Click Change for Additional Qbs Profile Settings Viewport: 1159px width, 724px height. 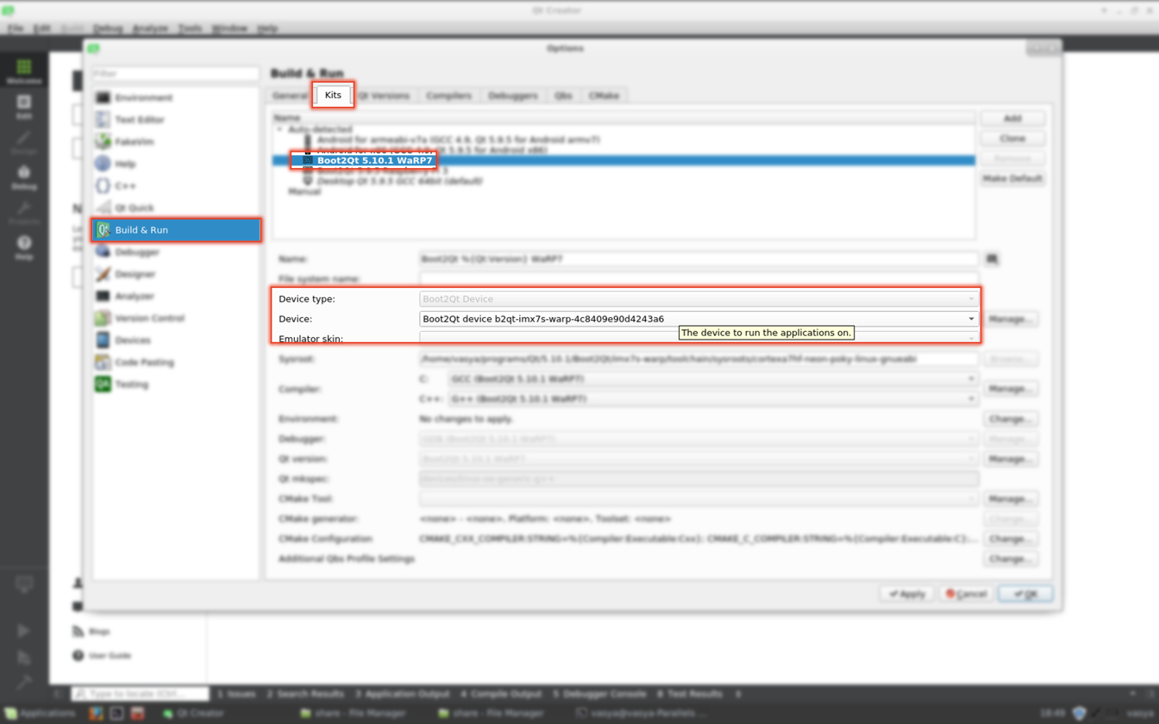(x=1011, y=559)
